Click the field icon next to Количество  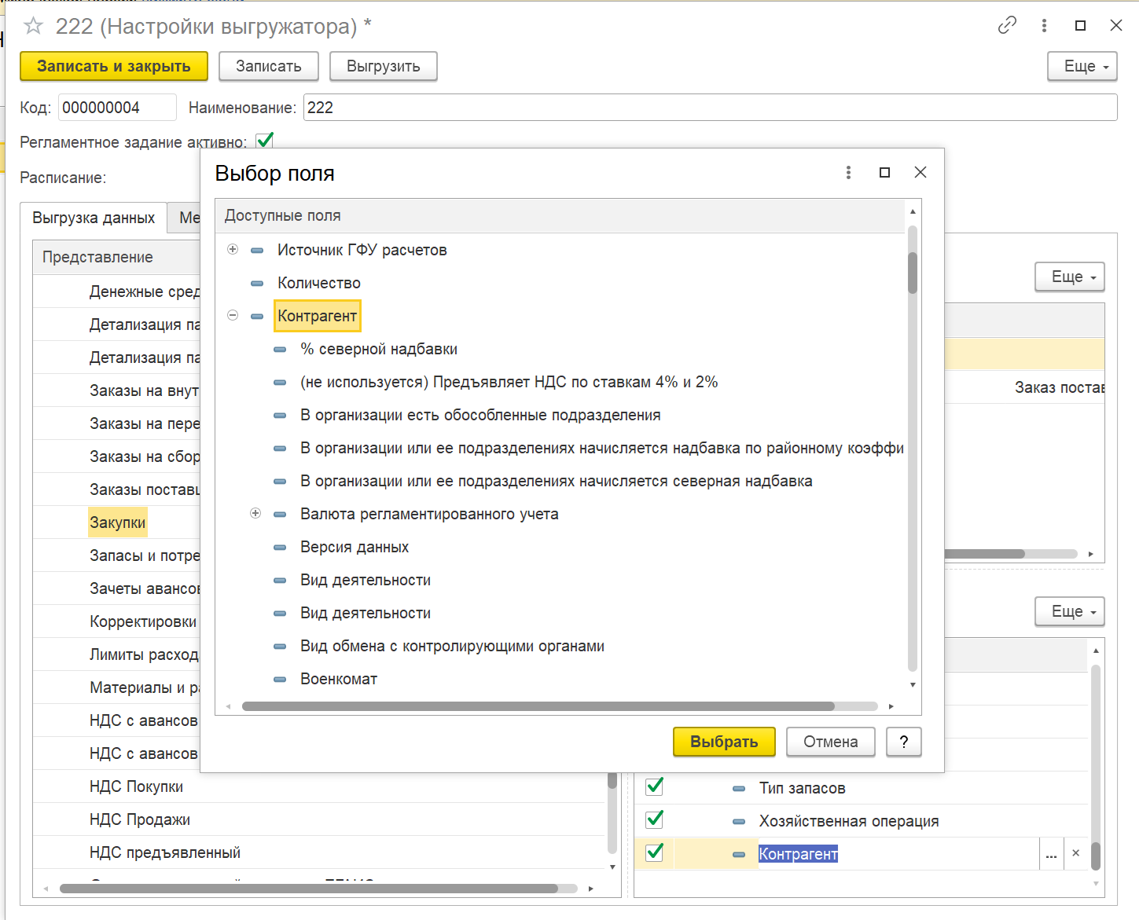tap(257, 284)
